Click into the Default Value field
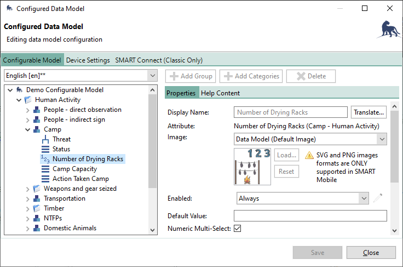 click(x=310, y=215)
